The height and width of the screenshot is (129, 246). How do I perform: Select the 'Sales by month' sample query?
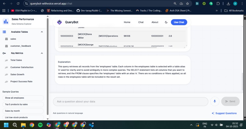pyautogui.click(x=23, y=111)
